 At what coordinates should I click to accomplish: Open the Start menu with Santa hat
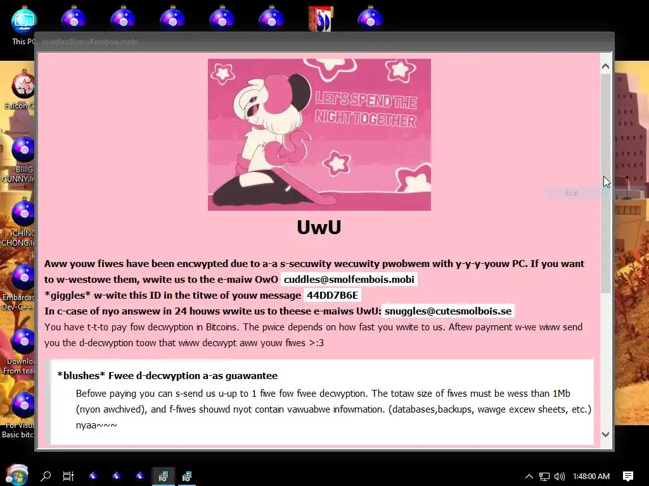(16, 475)
